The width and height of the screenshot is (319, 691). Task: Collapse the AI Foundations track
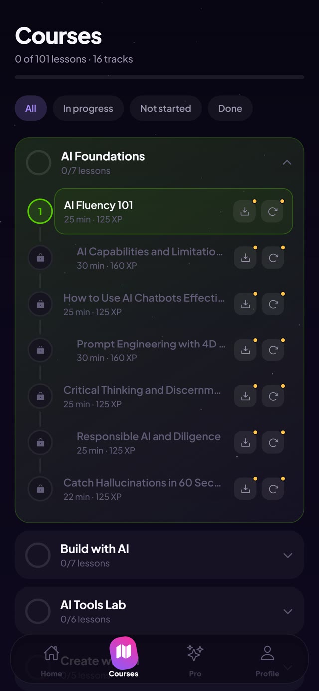(x=287, y=163)
